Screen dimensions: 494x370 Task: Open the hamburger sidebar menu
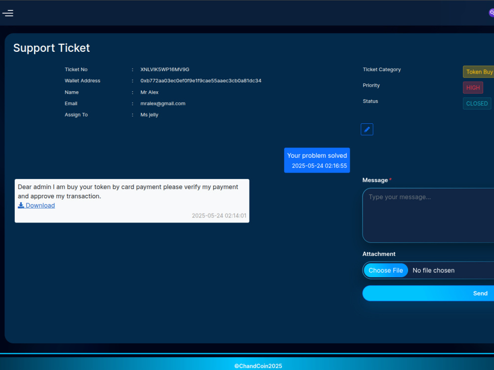coord(7,13)
